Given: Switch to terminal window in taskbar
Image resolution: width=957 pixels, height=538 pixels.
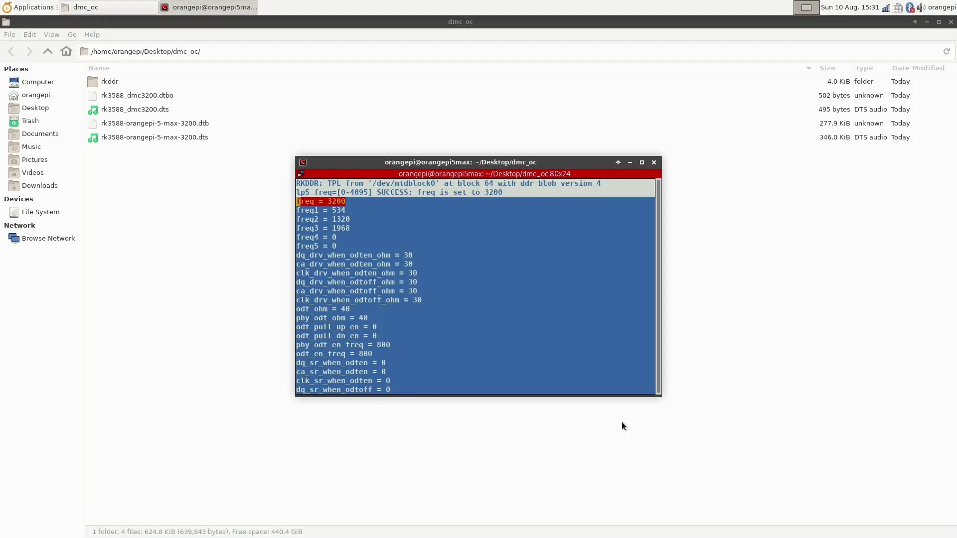Looking at the screenshot, I should click(209, 7).
